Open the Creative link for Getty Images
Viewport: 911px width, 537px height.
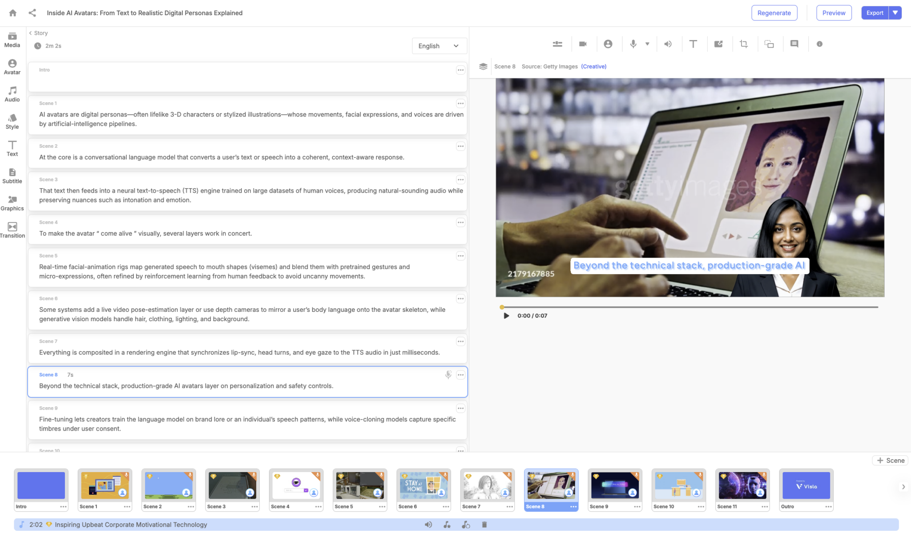pyautogui.click(x=593, y=66)
